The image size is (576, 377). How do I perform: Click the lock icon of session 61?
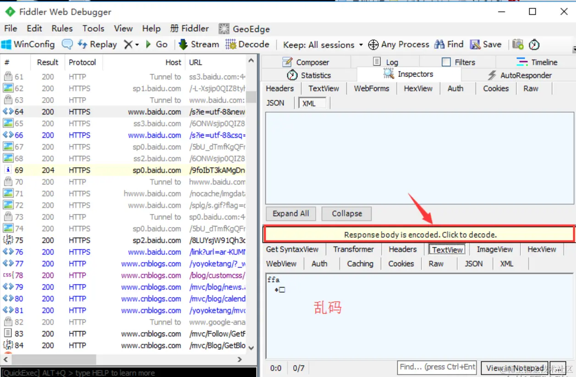tap(8, 76)
